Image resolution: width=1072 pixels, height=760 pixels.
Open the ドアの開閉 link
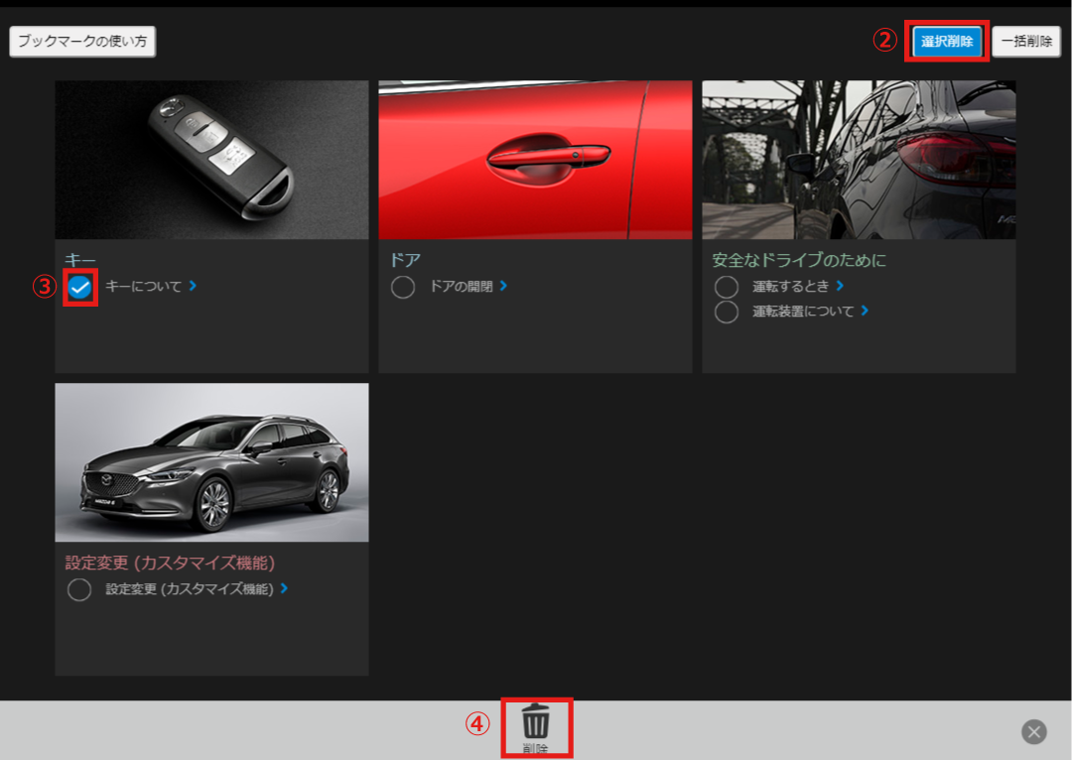(461, 287)
